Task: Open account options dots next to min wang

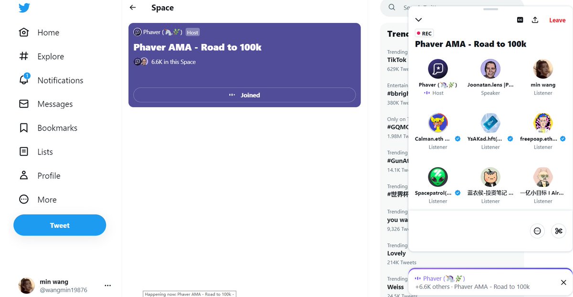Action: [107, 286]
